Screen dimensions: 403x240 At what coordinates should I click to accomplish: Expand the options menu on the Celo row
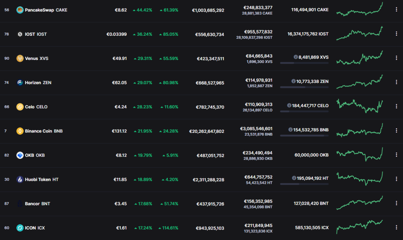(x=396, y=106)
